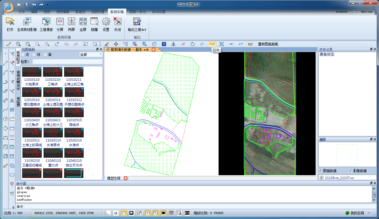Expand the 我的空间 dropdown

click(x=369, y=213)
